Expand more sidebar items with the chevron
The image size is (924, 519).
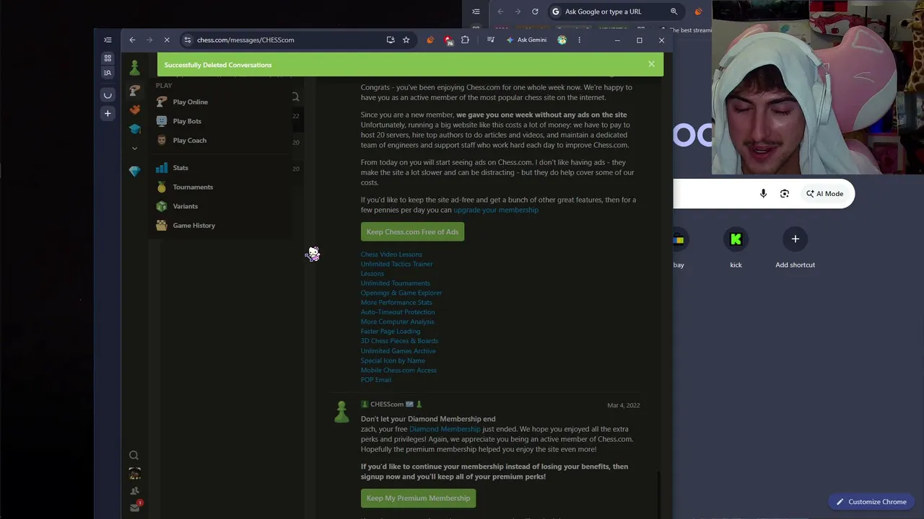tap(134, 148)
